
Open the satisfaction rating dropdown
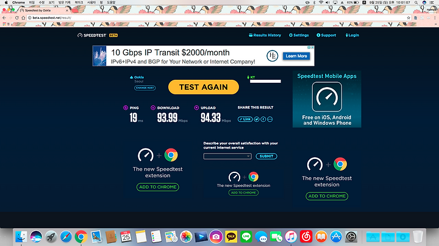tap(227, 156)
